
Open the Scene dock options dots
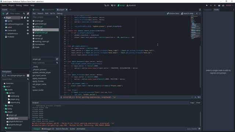coord(30,10)
